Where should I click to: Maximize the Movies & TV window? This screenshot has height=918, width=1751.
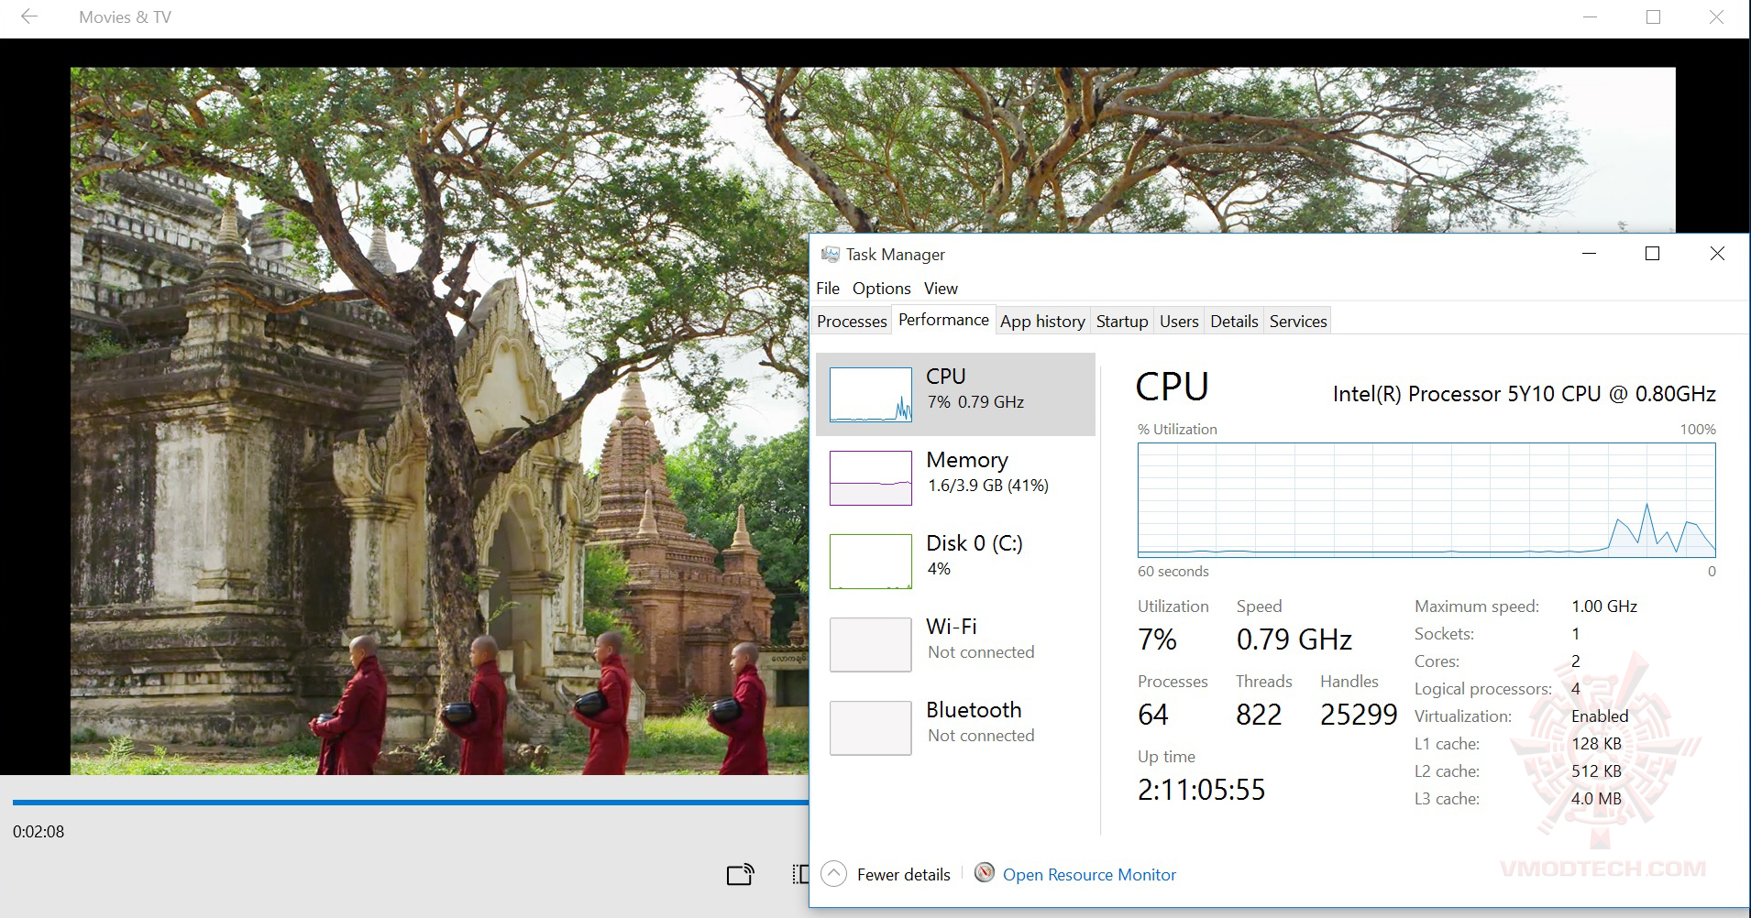(1654, 16)
